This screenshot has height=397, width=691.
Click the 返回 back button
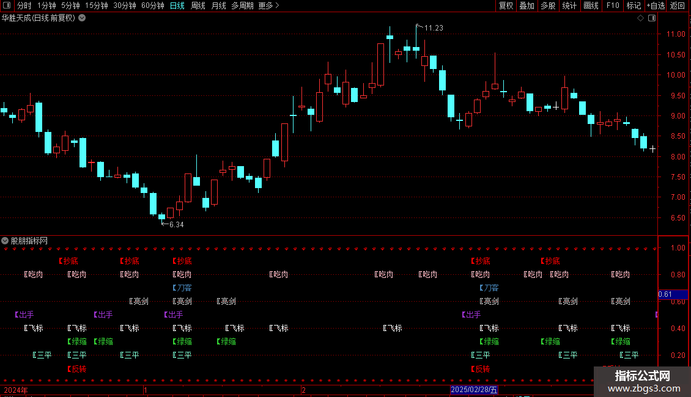tap(678, 5)
